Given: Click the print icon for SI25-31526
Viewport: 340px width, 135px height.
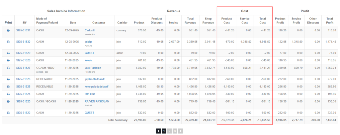Looking at the screenshot, I should [8, 79].
